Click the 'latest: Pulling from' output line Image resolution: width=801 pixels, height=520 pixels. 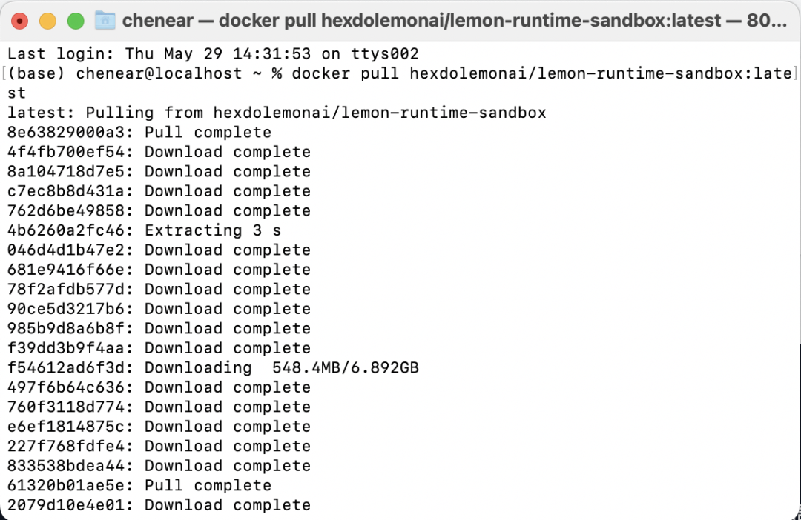(x=277, y=113)
